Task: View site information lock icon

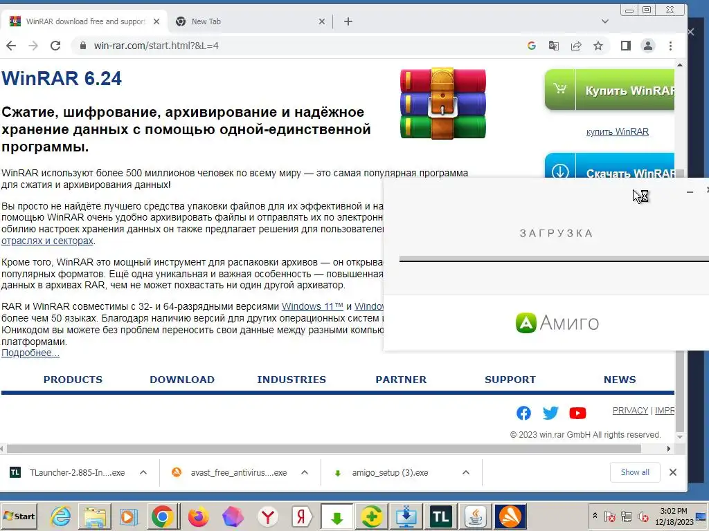Action: tap(83, 46)
